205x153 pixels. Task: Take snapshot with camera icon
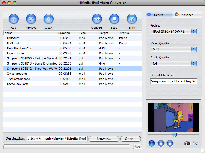[188, 143]
